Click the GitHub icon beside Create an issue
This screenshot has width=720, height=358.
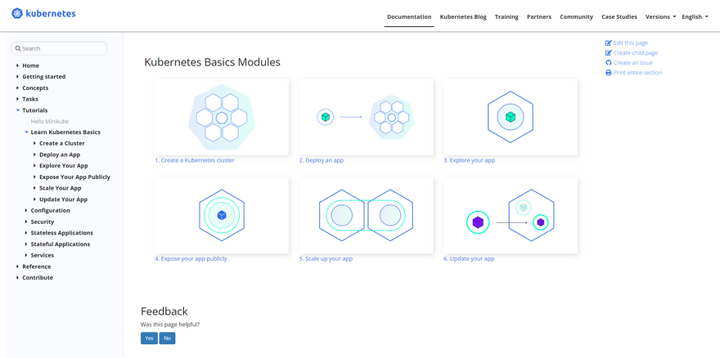pos(608,63)
